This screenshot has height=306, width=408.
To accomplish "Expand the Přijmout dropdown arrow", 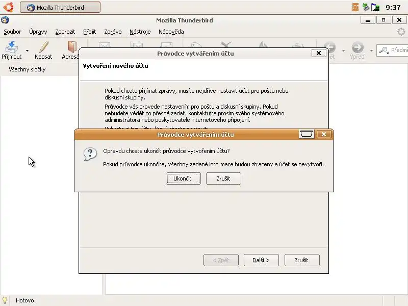I will [27, 50].
